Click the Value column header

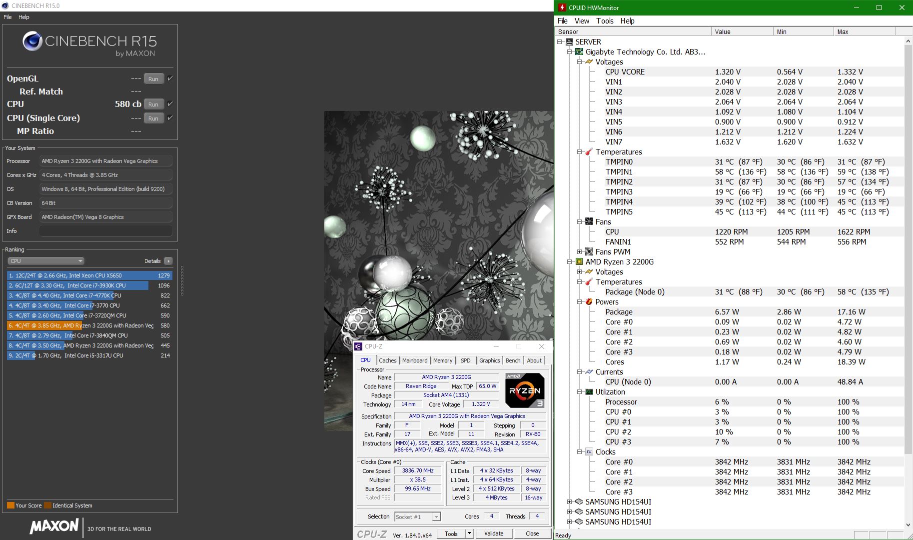pyautogui.click(x=742, y=31)
